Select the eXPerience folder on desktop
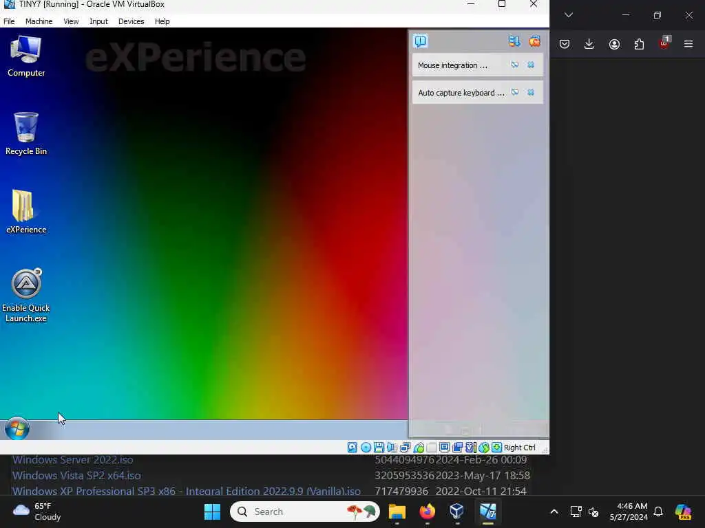 point(25,212)
